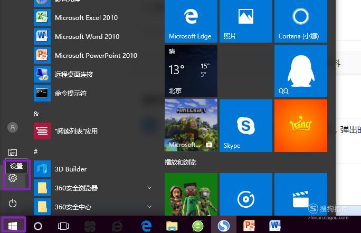Open the Movies clapperboard tile
The height and width of the screenshot is (233, 361).
[x=301, y=194]
